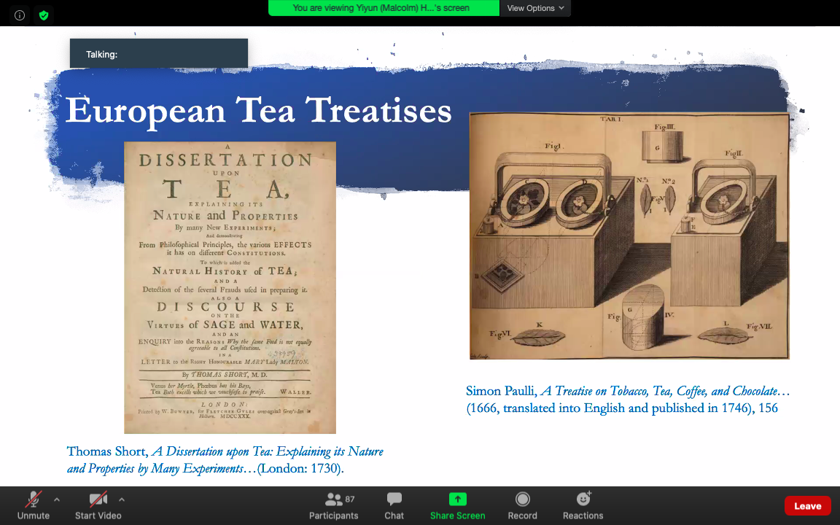840x525 pixels.
Task: Expand audio options arrow beside Unmute
Action: click(x=57, y=499)
